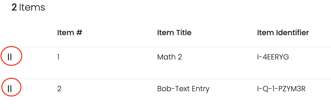Screen dimensions: 331x110
Task: Click the word "Items" in the top heading
Action: (x=32, y=7)
